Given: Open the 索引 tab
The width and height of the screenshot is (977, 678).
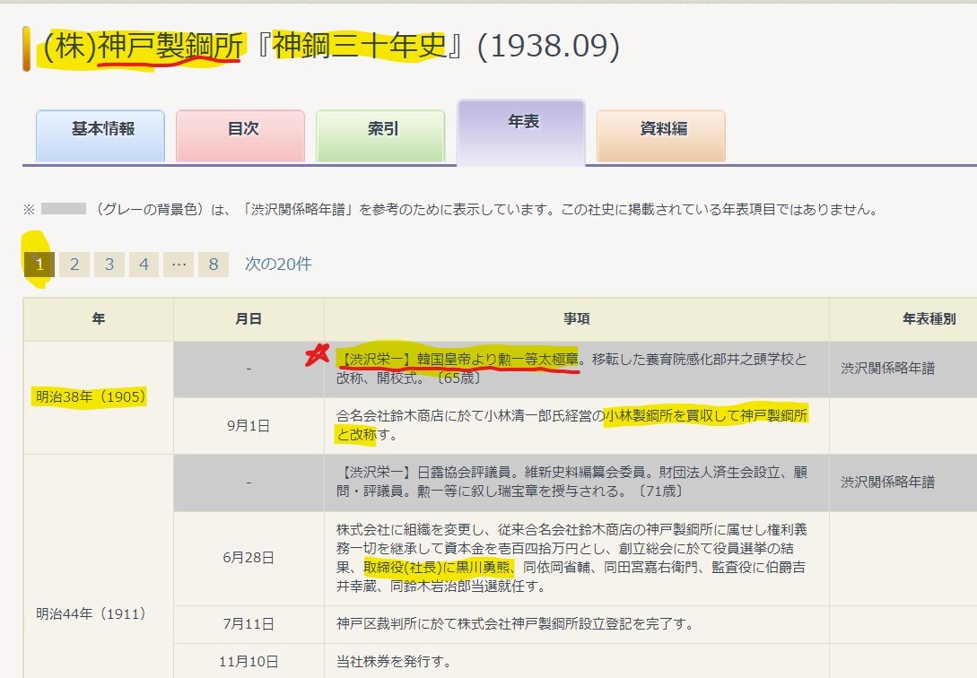Looking at the screenshot, I should (x=380, y=135).
